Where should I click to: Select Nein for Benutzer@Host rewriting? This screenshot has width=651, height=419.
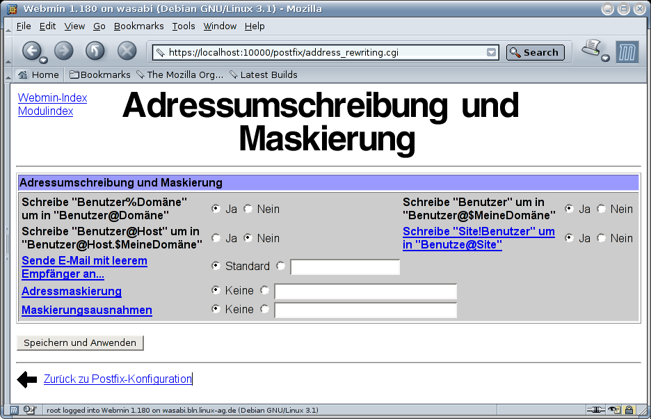pos(248,238)
